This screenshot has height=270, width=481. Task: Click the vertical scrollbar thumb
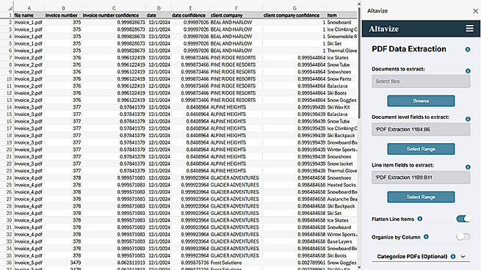pos(359,63)
